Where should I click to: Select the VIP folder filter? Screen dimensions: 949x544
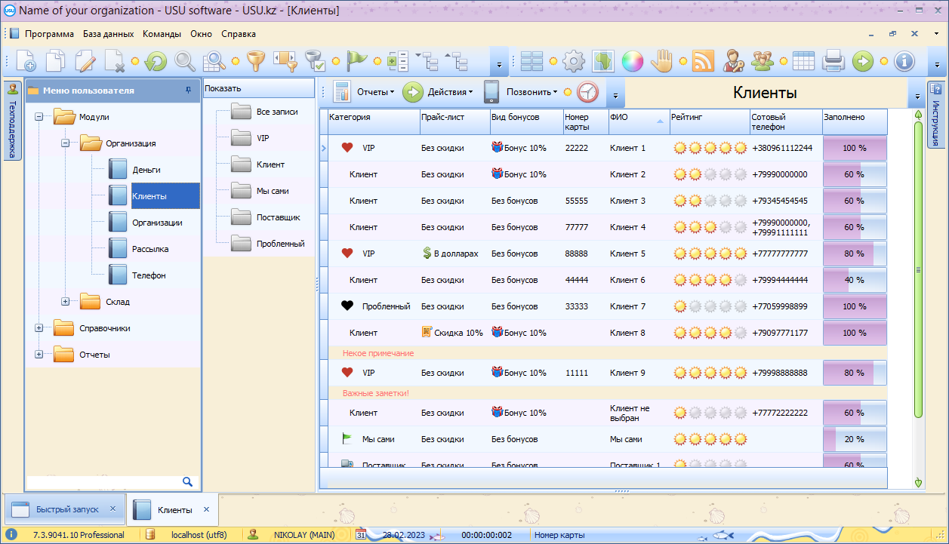click(x=262, y=138)
